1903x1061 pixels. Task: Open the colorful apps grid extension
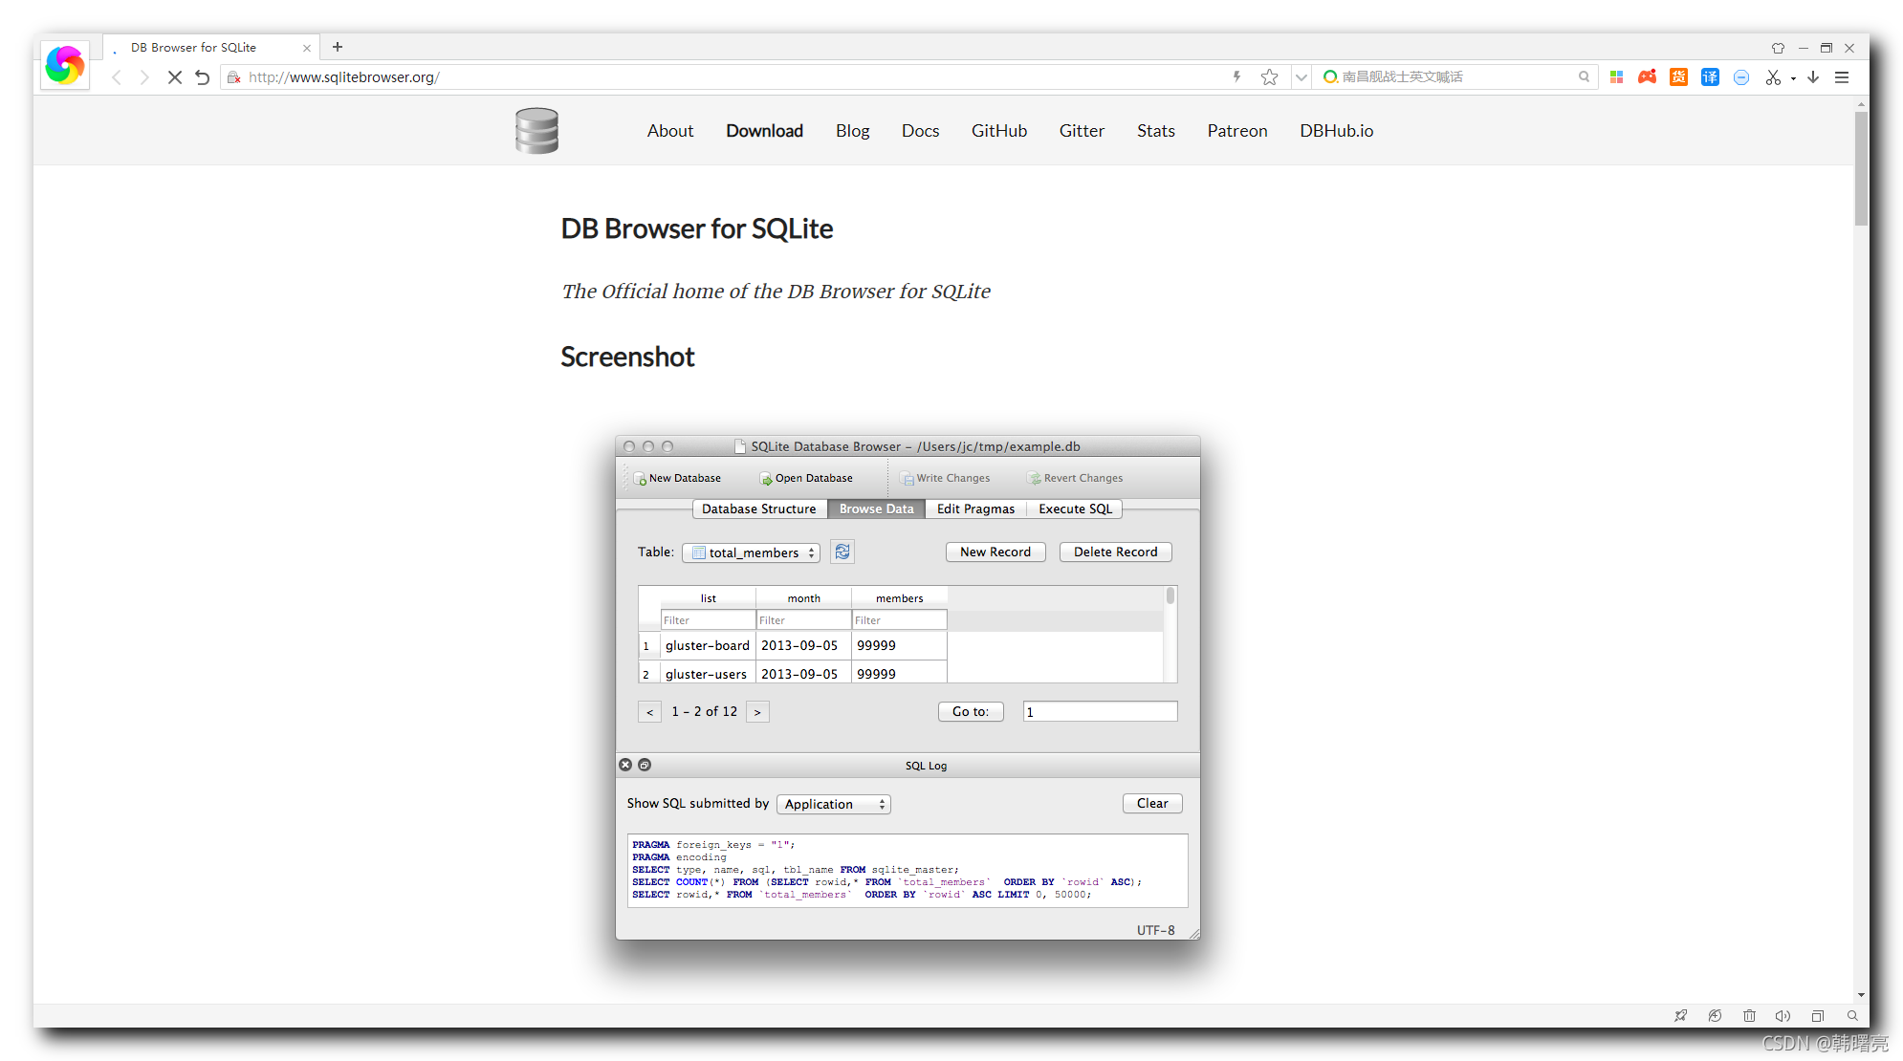[1616, 77]
